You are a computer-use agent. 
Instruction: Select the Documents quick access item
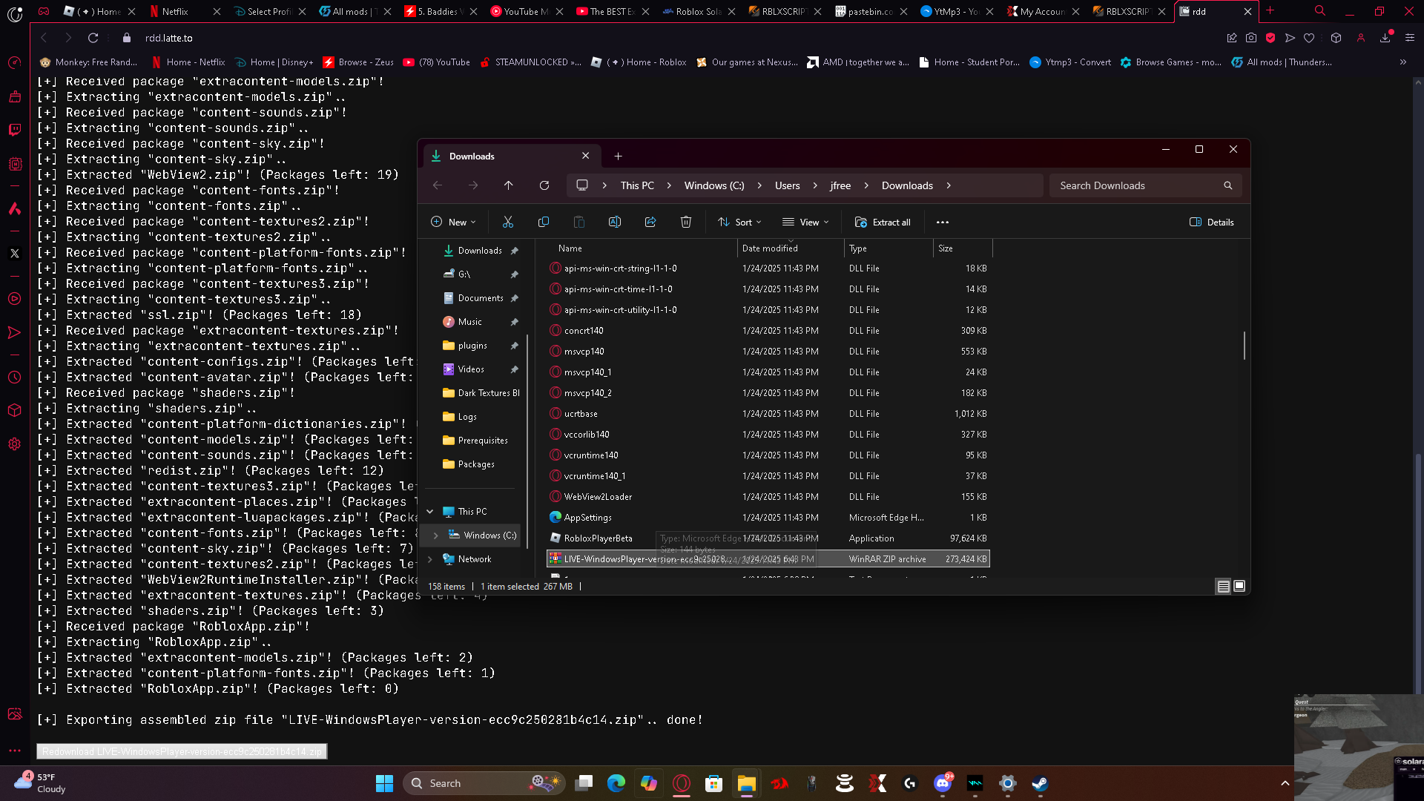point(480,298)
